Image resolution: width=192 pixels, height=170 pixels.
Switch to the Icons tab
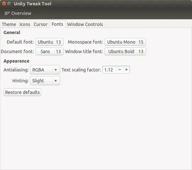coord(25,24)
